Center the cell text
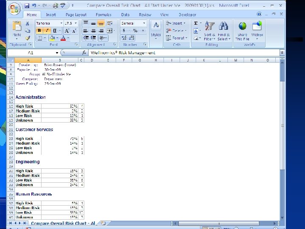The height and width of the screenshot is (229, 305). (93, 31)
